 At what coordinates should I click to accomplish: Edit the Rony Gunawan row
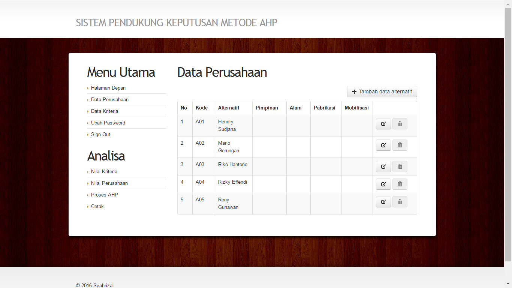(383, 202)
